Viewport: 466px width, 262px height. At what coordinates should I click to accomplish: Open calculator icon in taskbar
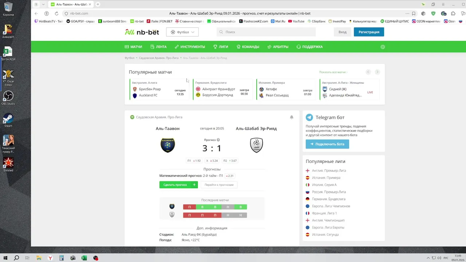tap(62, 258)
